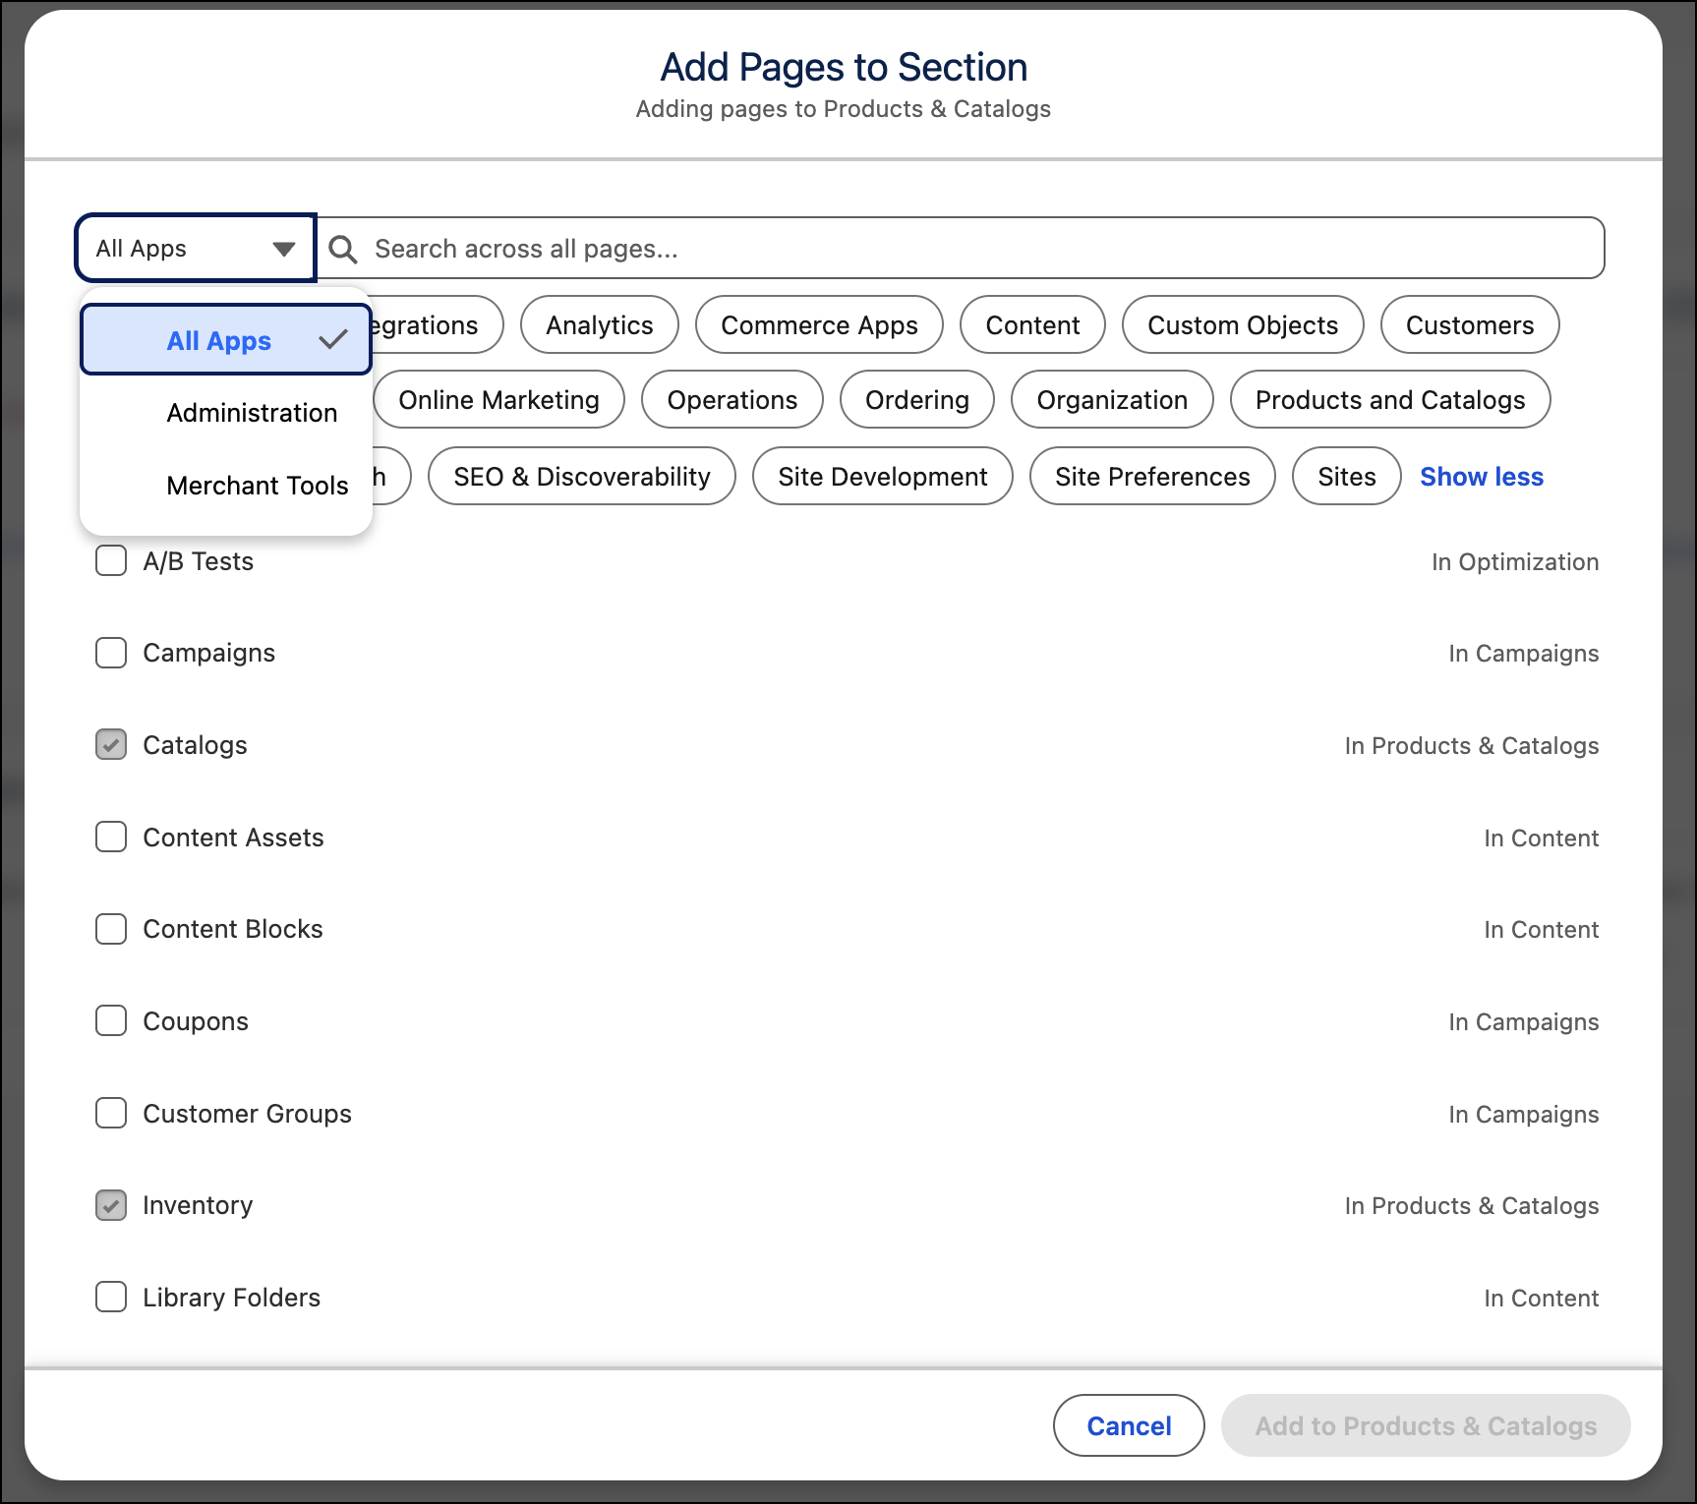Click Add to Products & Catalogs button

[1426, 1425]
